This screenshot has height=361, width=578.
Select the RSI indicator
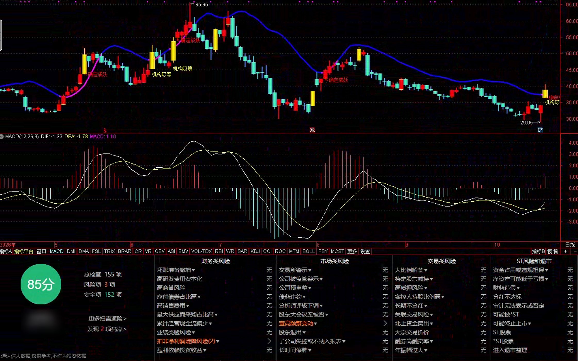[x=219, y=251]
